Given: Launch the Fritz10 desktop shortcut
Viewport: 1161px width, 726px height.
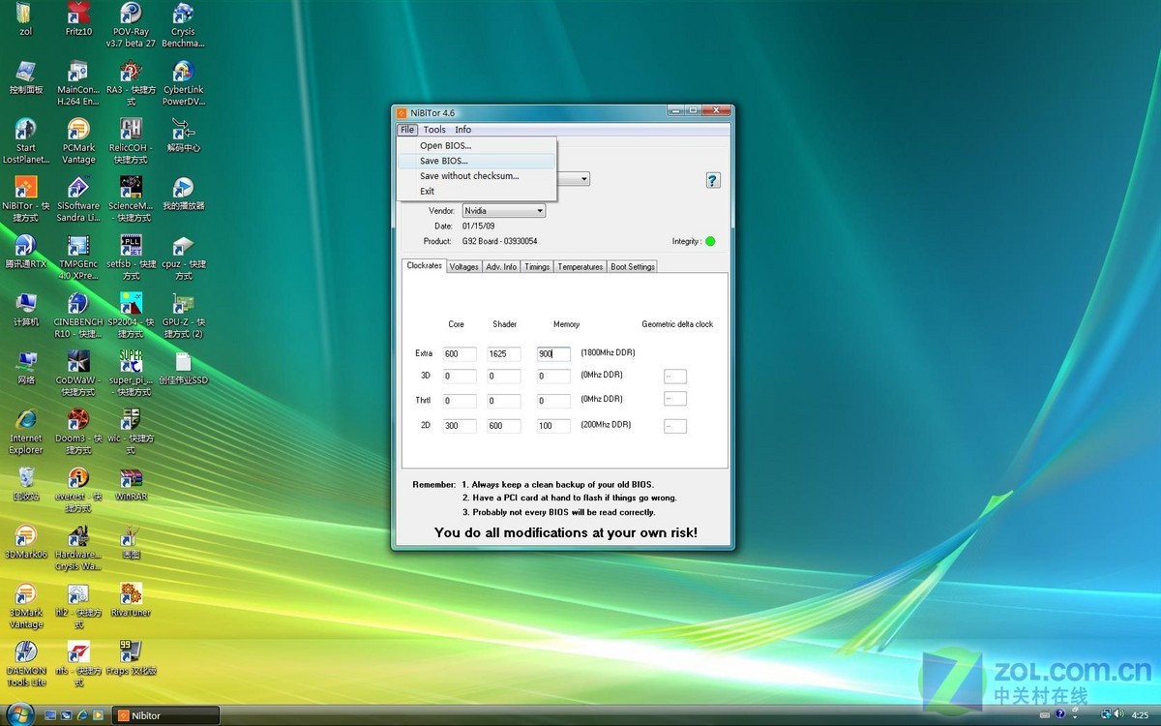Looking at the screenshot, I should point(78,19).
